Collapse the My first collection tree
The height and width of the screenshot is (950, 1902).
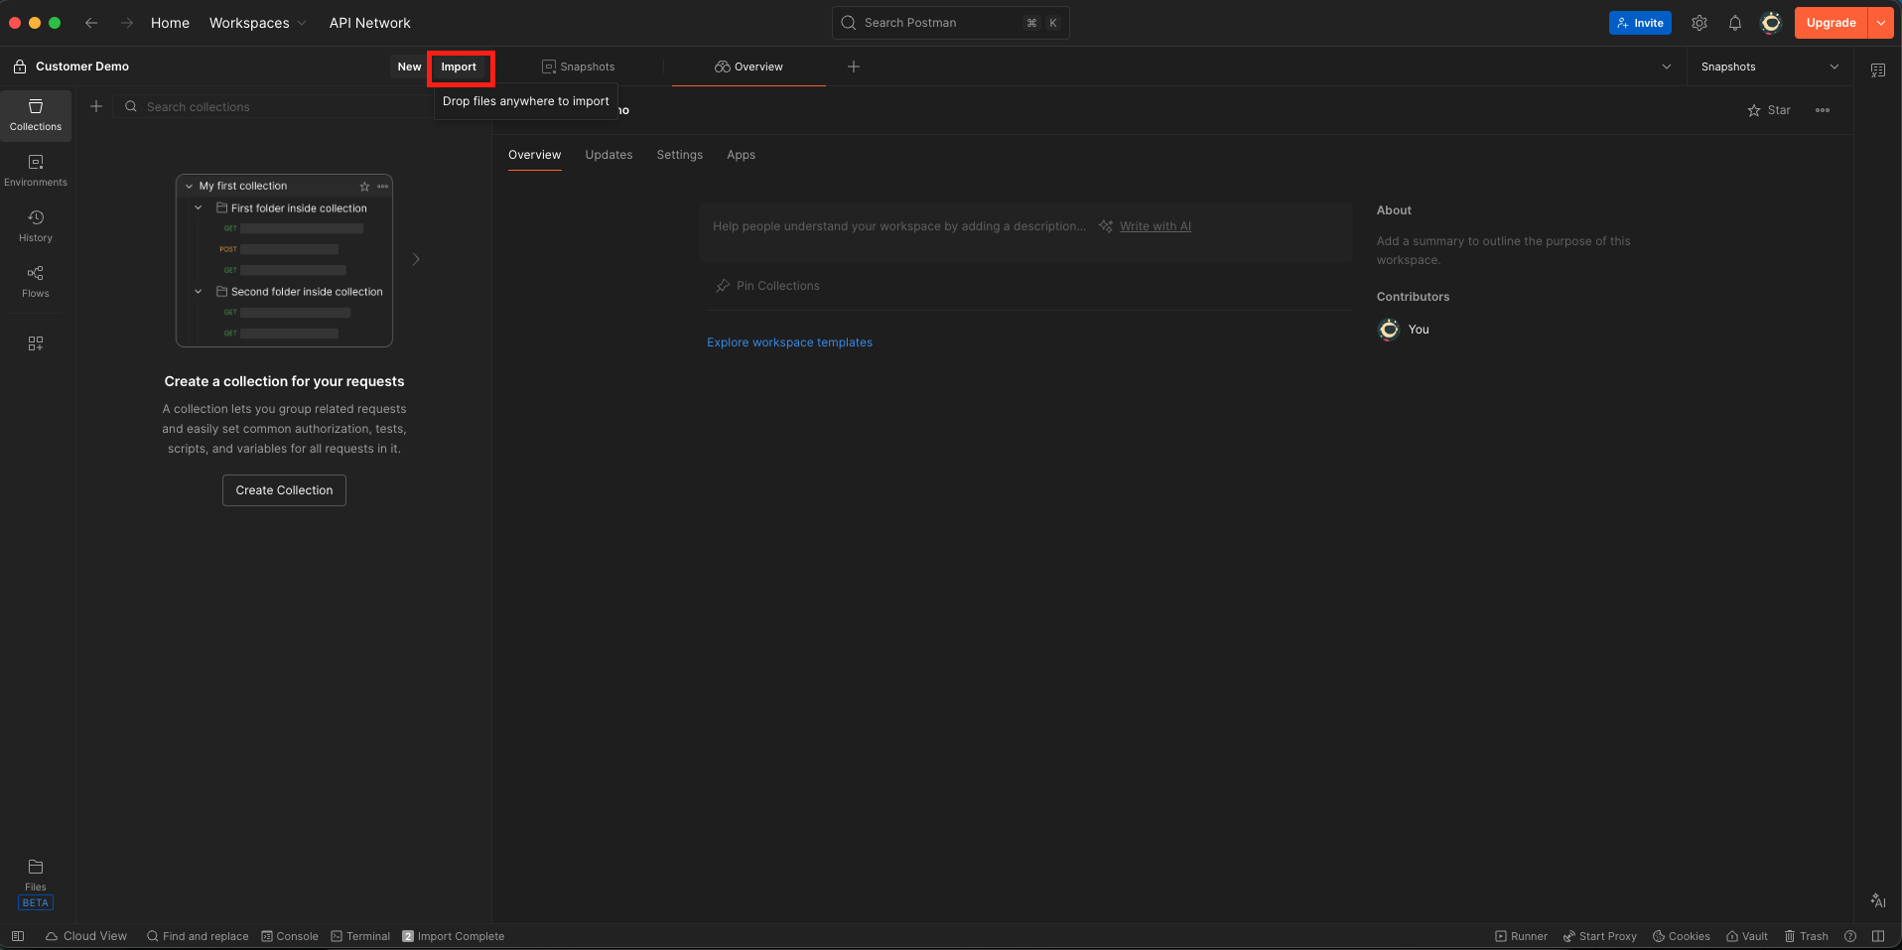189,186
